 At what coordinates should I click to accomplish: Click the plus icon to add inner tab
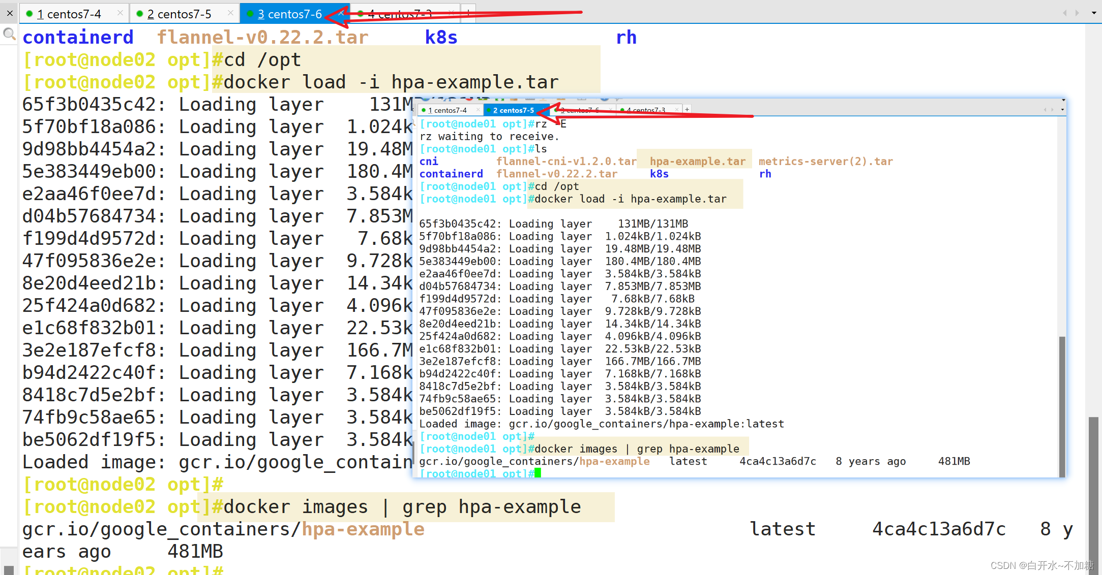[x=687, y=109]
